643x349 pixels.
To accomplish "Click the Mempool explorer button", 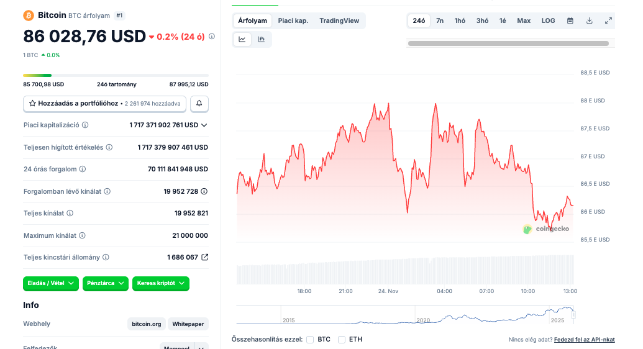I will pyautogui.click(x=176, y=347).
